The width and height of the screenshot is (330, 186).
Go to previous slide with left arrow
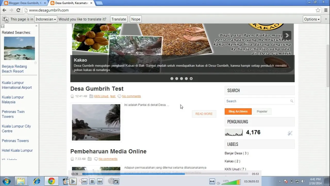[78, 36]
